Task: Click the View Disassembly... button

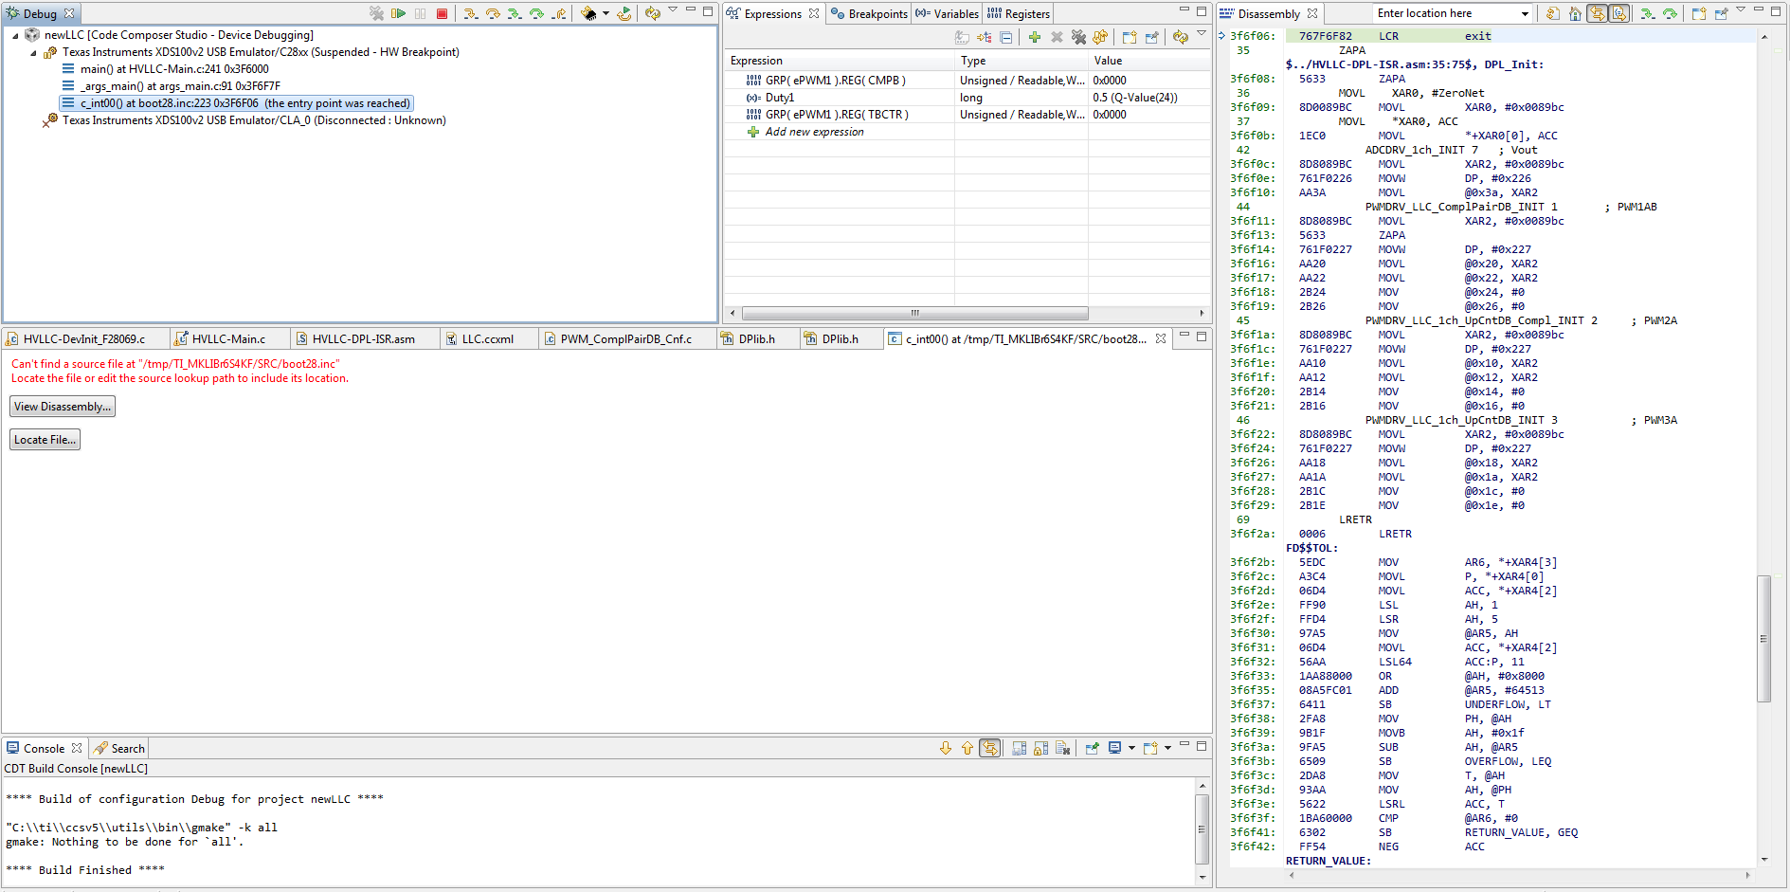Action: 63,407
